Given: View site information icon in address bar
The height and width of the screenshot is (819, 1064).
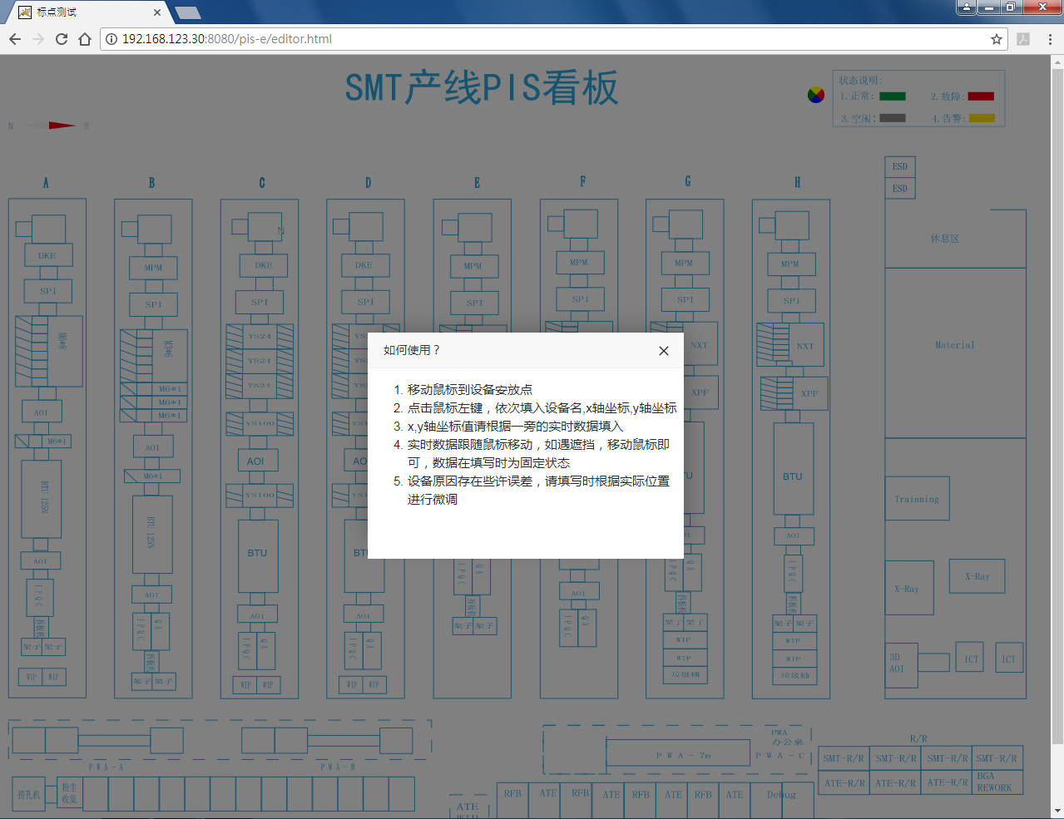Looking at the screenshot, I should 111,39.
